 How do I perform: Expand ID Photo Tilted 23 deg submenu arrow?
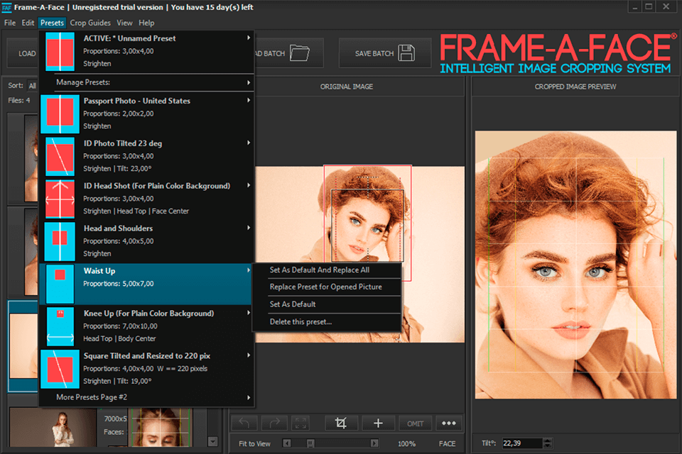point(249,143)
